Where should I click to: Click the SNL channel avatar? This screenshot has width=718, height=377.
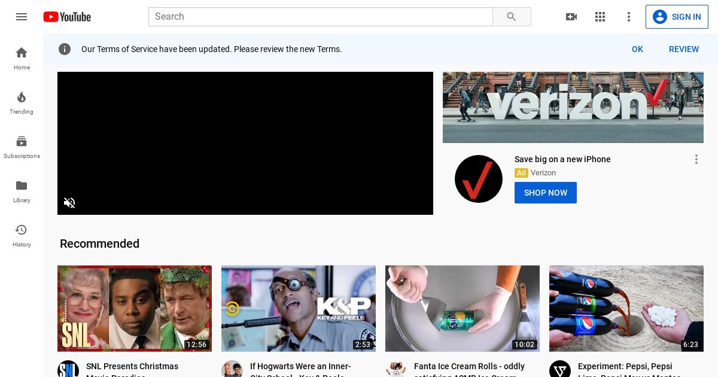point(68,369)
